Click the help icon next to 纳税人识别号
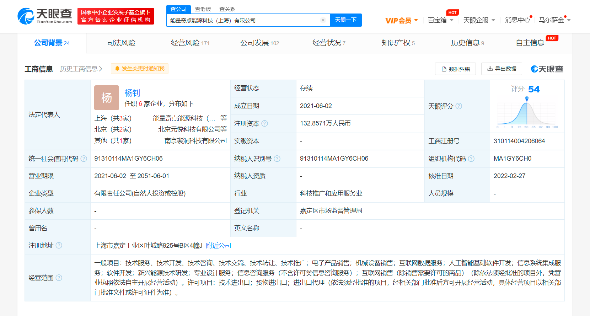 click(277, 159)
